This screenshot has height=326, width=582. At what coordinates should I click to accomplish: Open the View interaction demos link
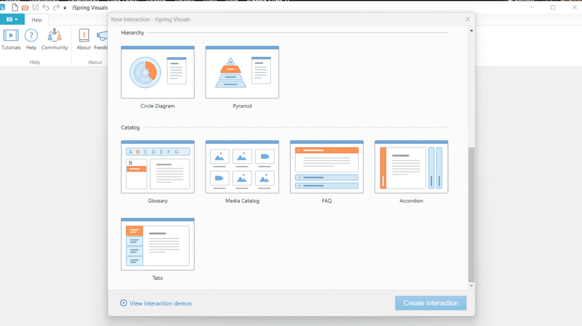pyautogui.click(x=160, y=303)
